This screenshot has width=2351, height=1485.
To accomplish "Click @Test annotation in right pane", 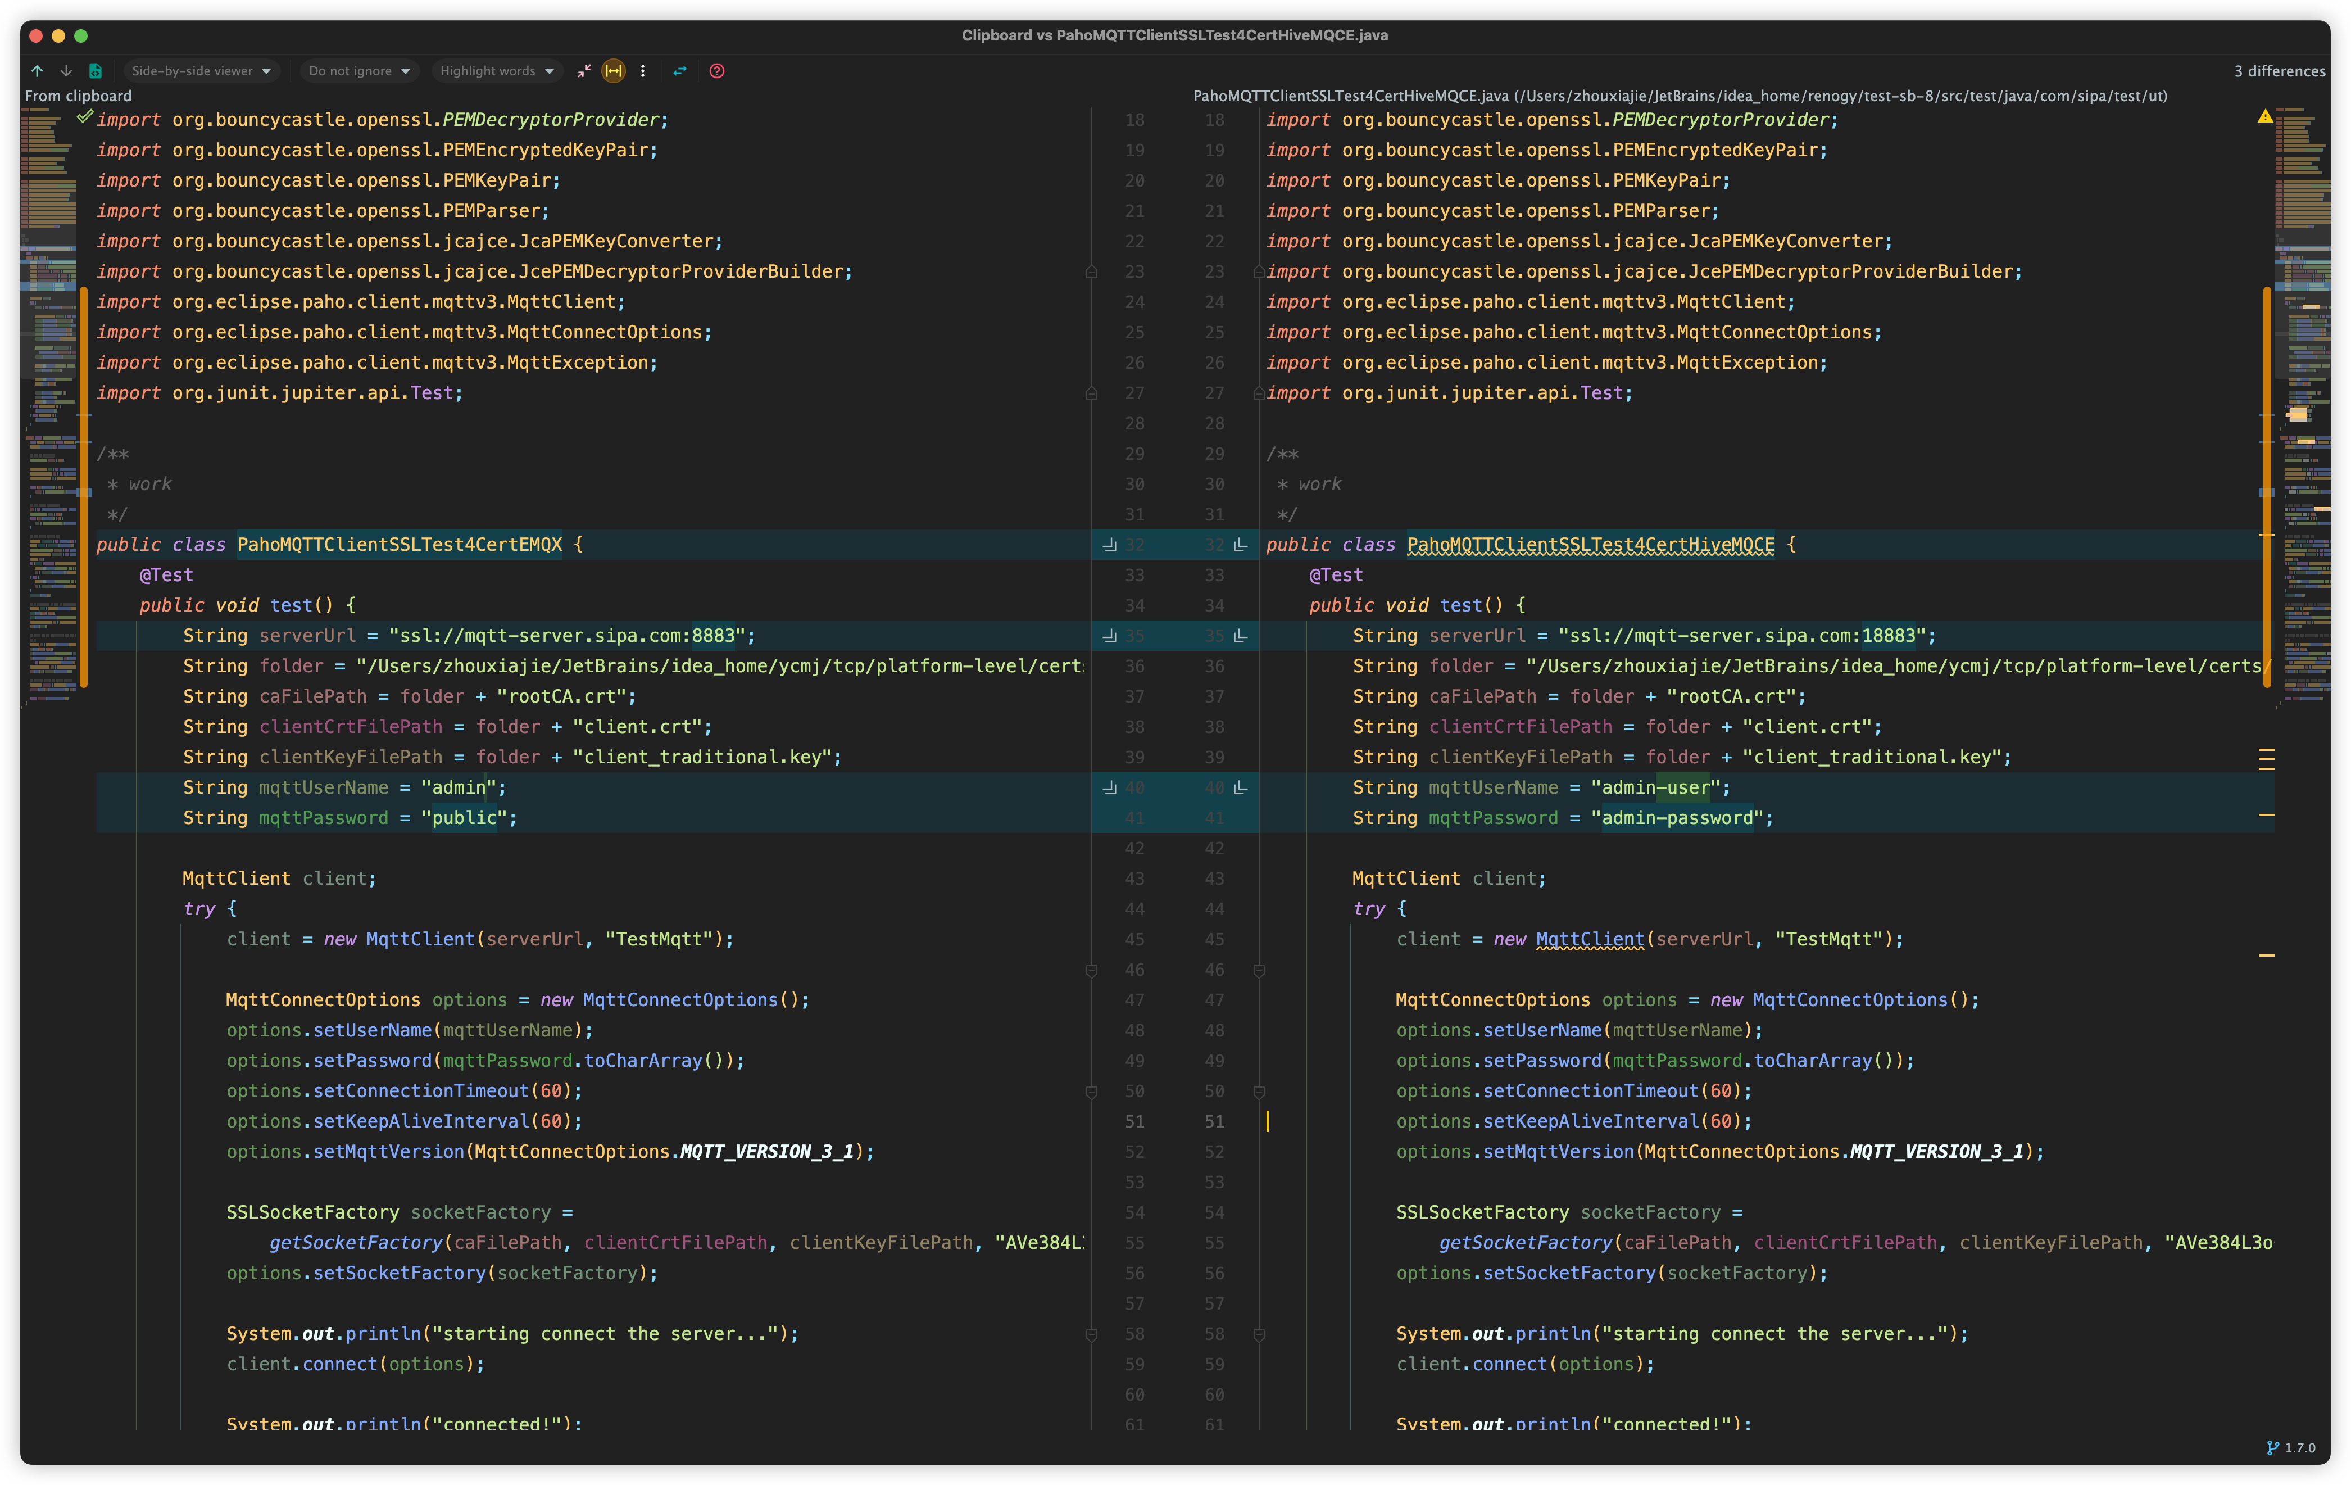I will pos(1336,575).
